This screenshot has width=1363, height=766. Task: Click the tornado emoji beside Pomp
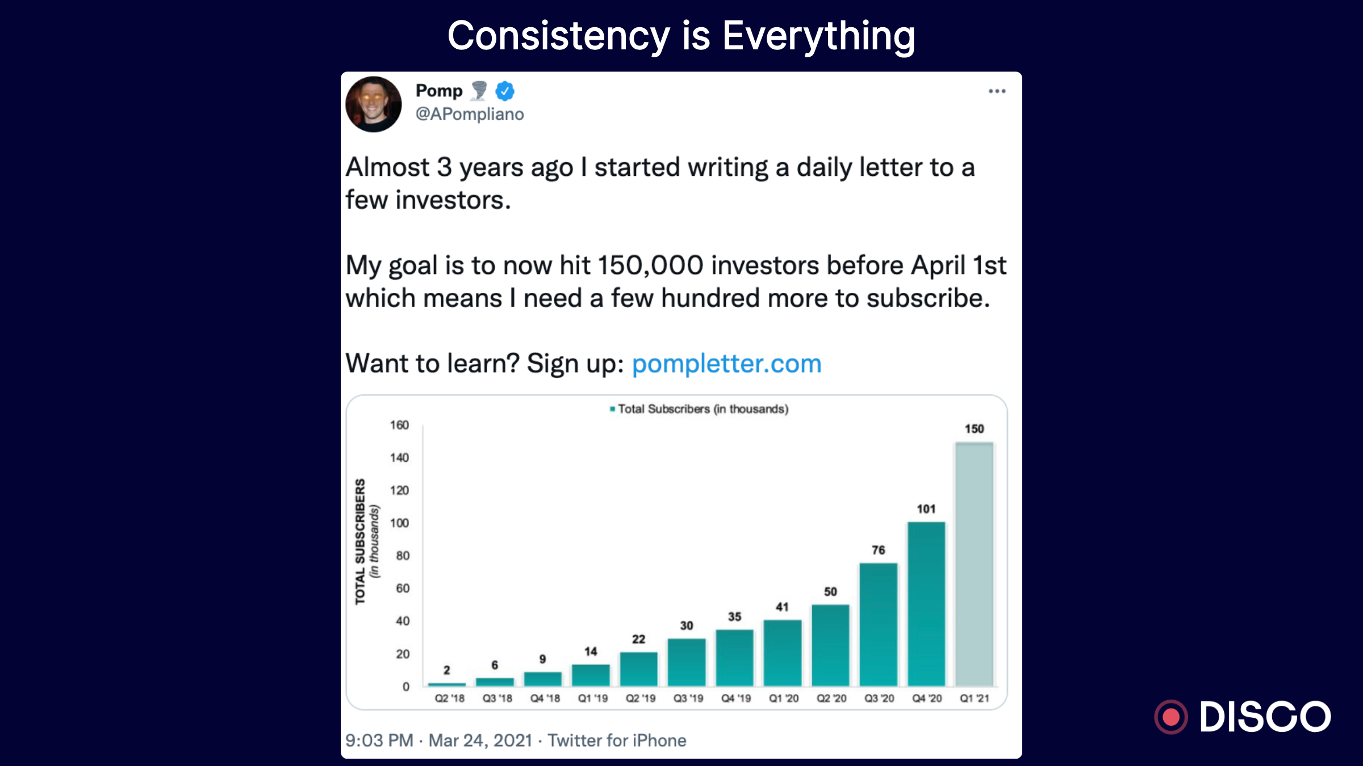pos(479,90)
